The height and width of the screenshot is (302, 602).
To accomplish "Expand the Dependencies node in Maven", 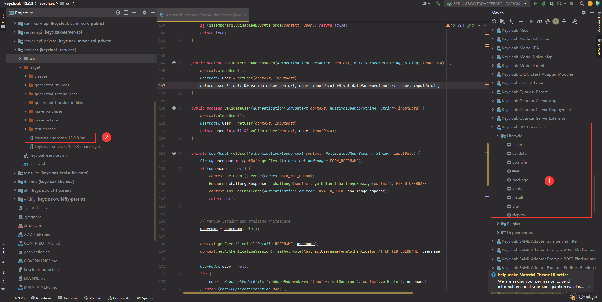I will pyautogui.click(x=498, y=232).
